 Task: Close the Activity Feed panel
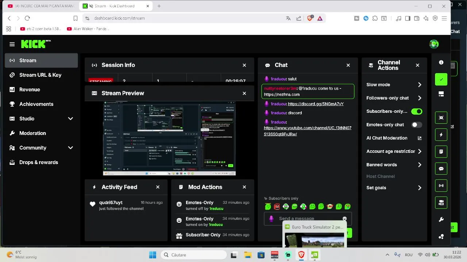tap(158, 187)
